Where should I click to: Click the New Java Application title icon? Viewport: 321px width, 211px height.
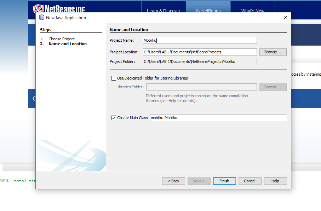(x=41, y=18)
